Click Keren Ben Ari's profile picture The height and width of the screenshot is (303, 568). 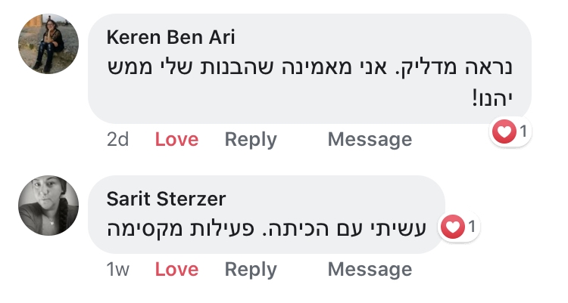coord(48,44)
